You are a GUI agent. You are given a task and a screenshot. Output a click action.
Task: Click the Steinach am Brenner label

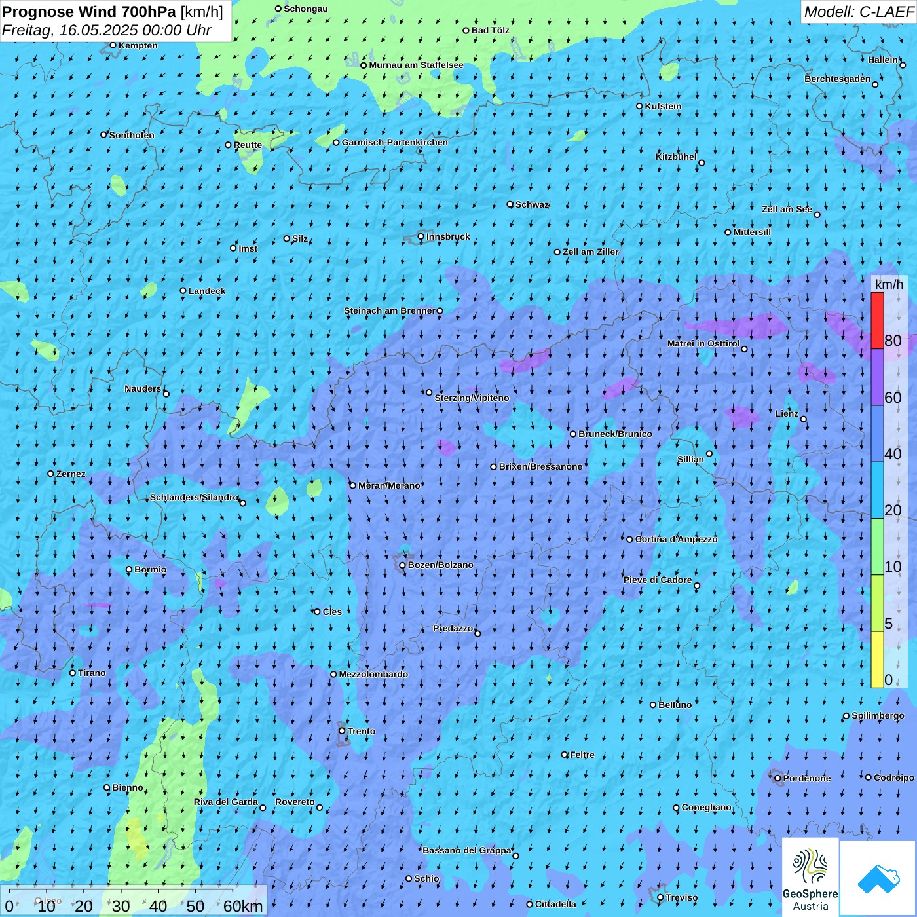tap(389, 310)
